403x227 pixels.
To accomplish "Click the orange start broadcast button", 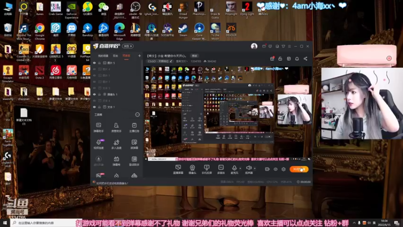I will point(299,169).
